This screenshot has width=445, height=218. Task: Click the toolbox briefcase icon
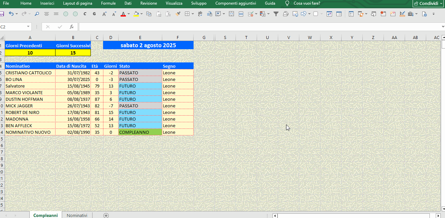[410, 14]
